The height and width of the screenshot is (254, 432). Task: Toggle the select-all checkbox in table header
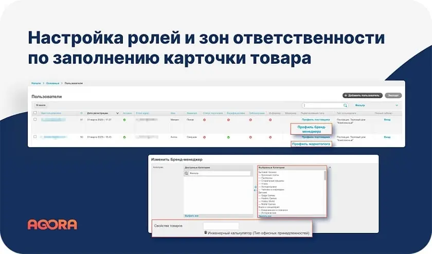(35, 113)
